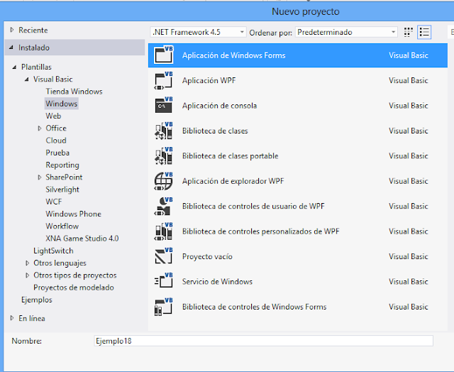The image size is (454, 372).
Task: Choose Biblioteca de controles de usuario de WPF
Action: click(253, 207)
